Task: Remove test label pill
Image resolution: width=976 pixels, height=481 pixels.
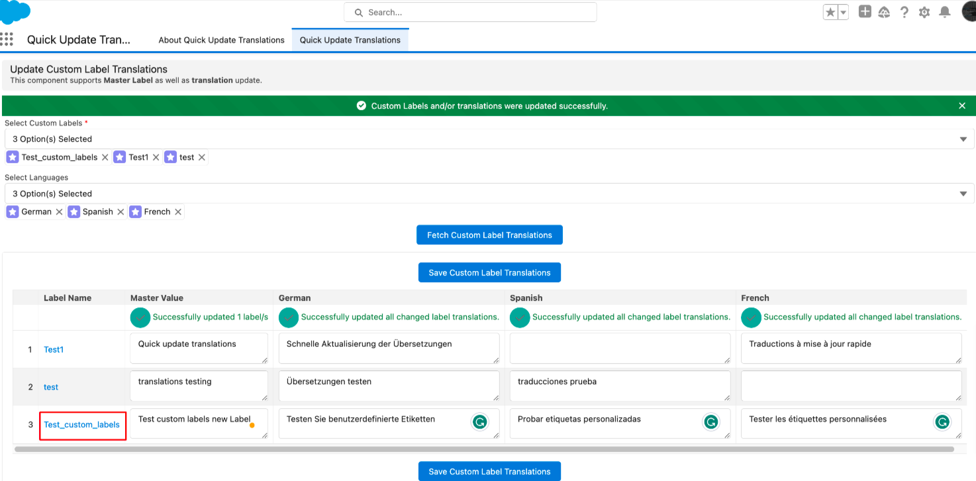Action: point(202,158)
